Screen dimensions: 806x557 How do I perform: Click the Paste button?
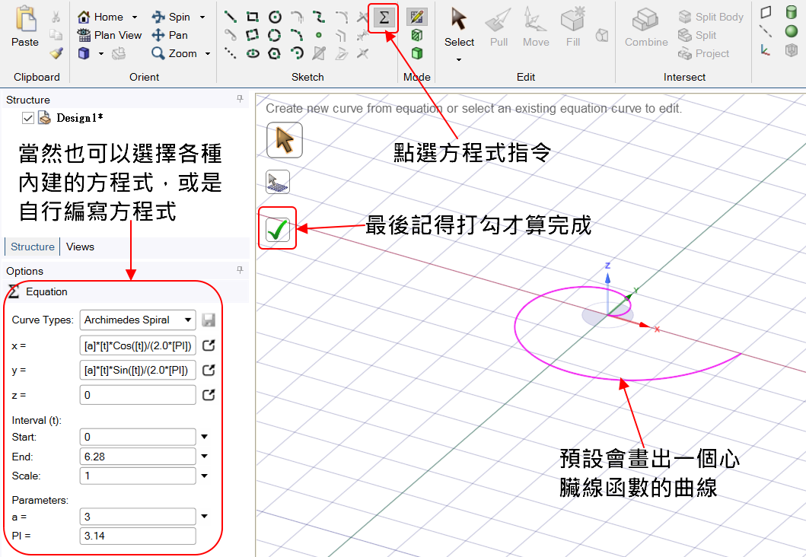[24, 27]
